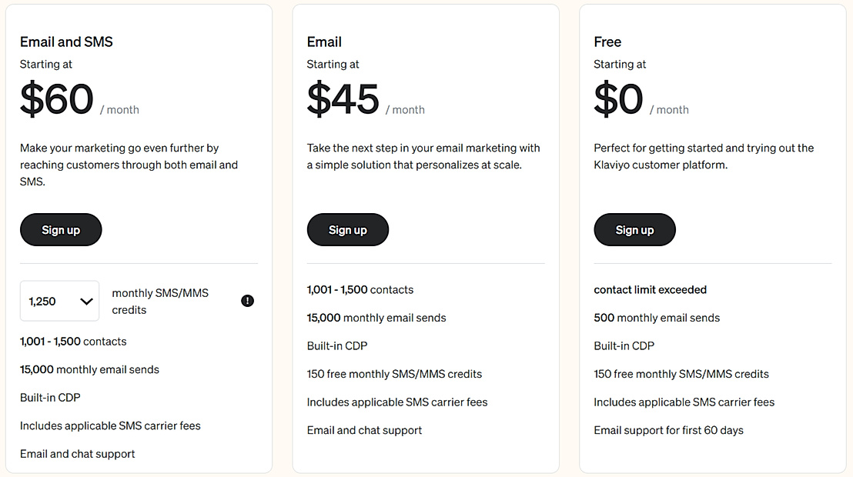Click "150 free monthly SMS/MMS credits" in Email plan
The height and width of the screenshot is (477, 853).
394,374
